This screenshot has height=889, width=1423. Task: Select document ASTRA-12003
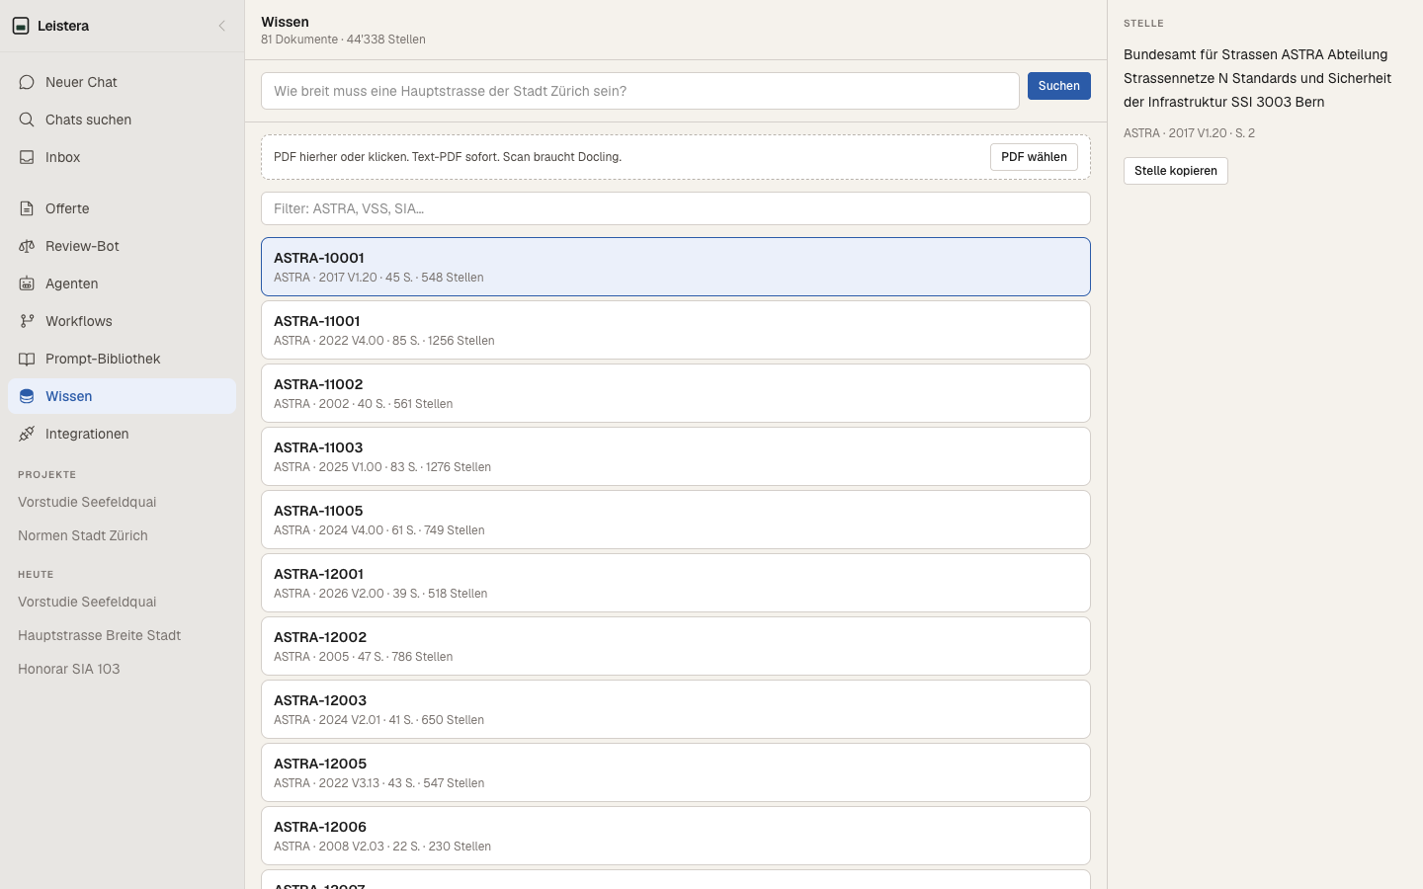pyautogui.click(x=676, y=709)
